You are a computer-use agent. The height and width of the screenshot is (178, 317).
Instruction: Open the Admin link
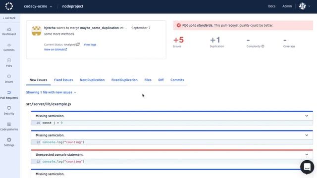pyautogui.click(x=287, y=6)
